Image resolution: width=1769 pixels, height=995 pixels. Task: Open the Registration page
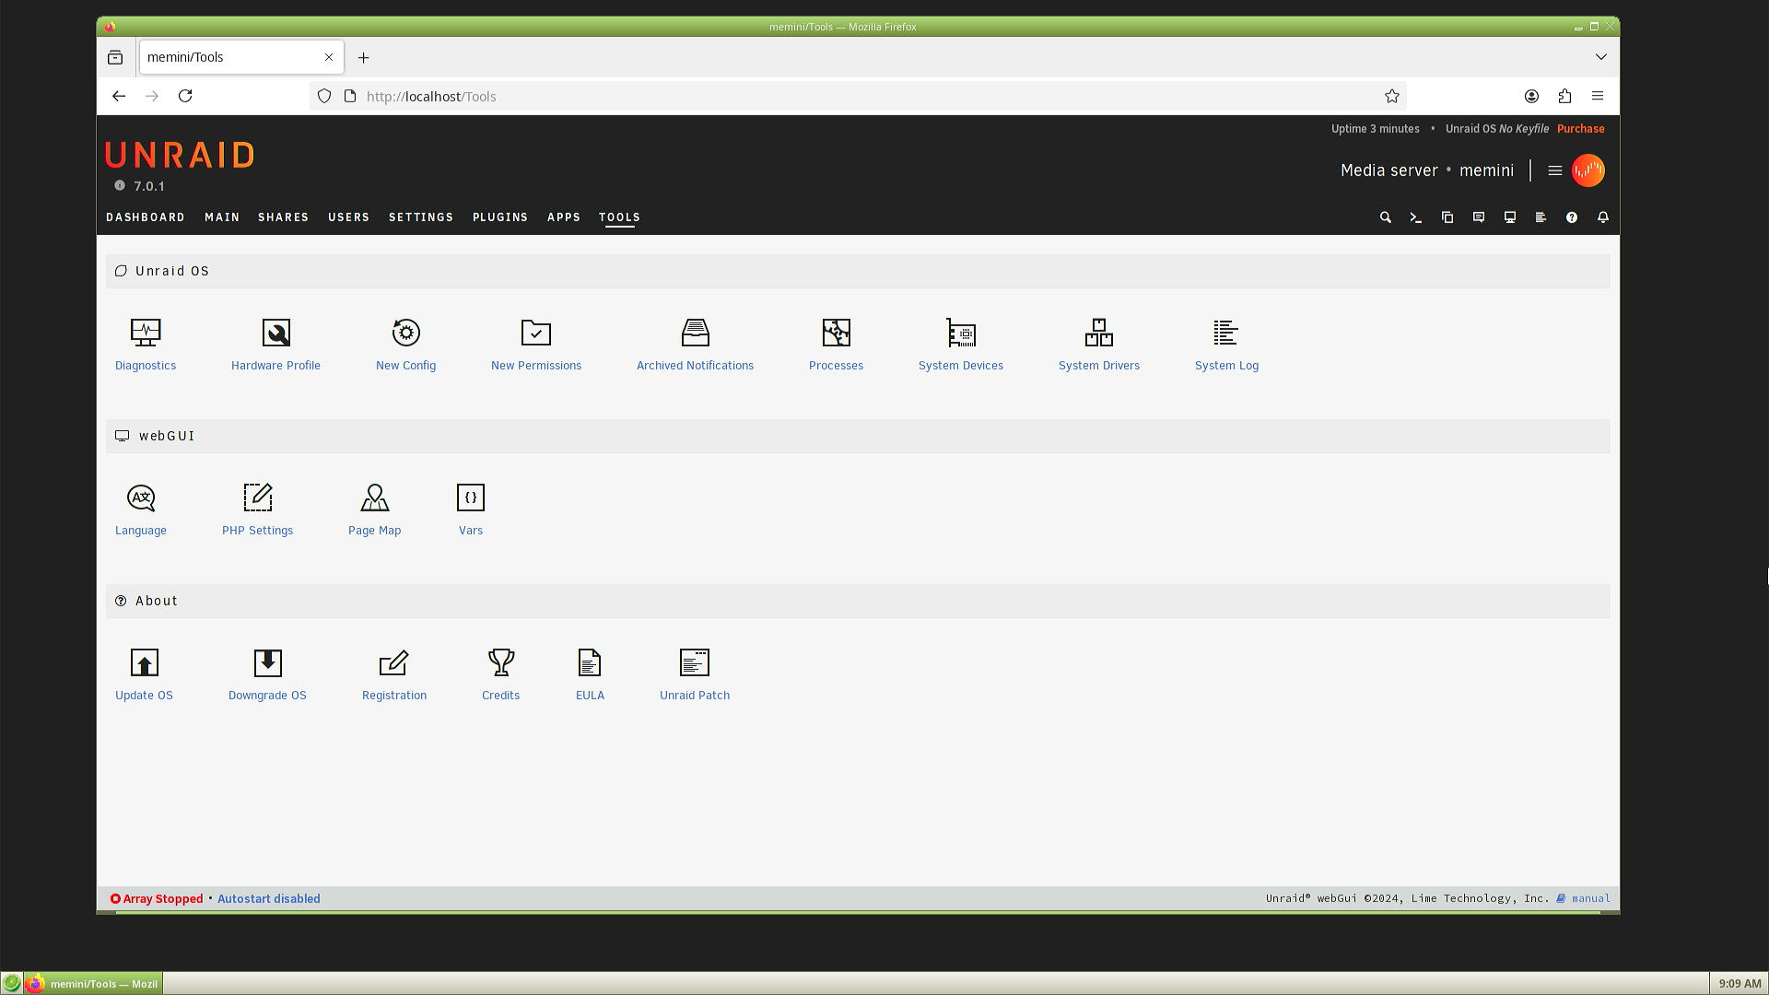[394, 674]
